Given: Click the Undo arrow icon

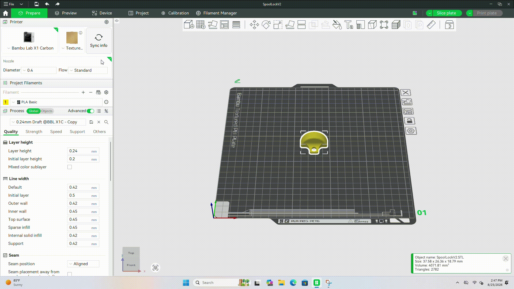Looking at the screenshot, I should click(x=47, y=4).
